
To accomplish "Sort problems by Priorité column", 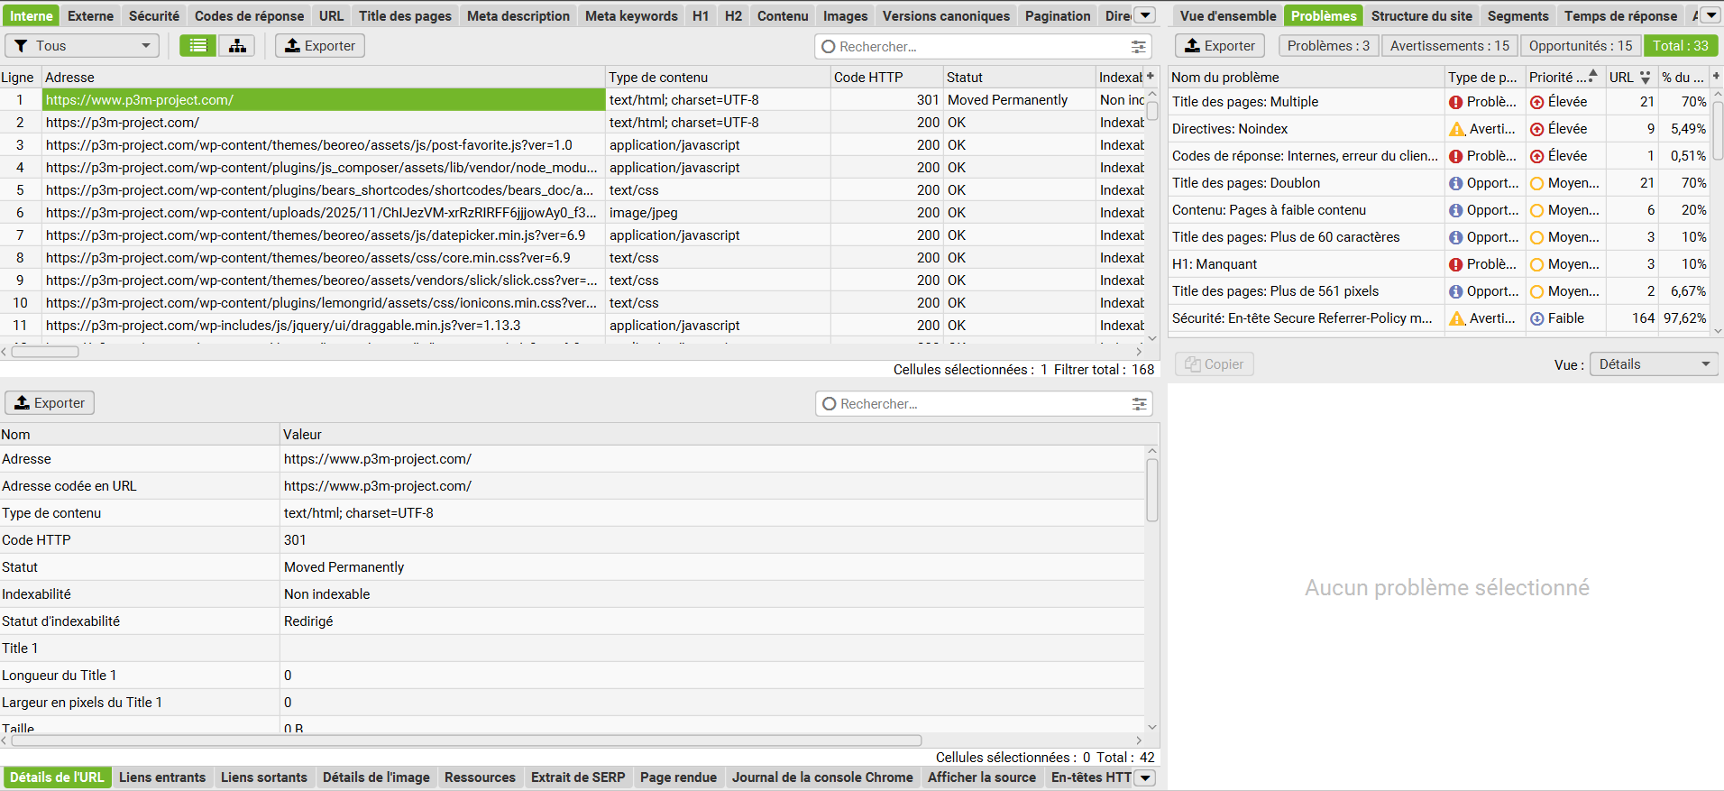I will click(x=1564, y=78).
